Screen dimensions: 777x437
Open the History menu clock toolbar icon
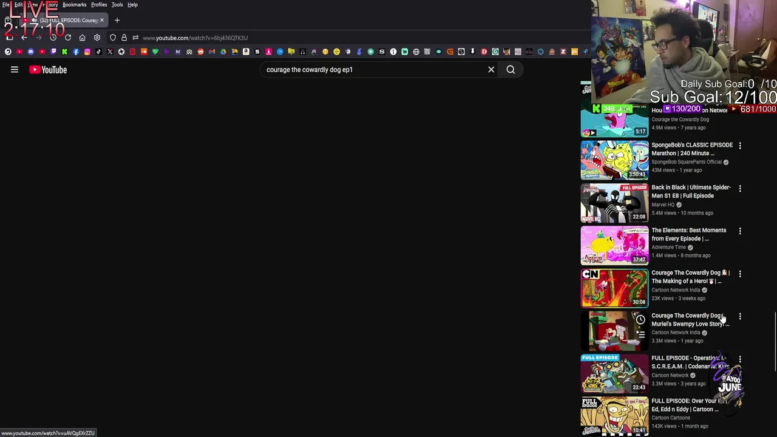[53, 38]
